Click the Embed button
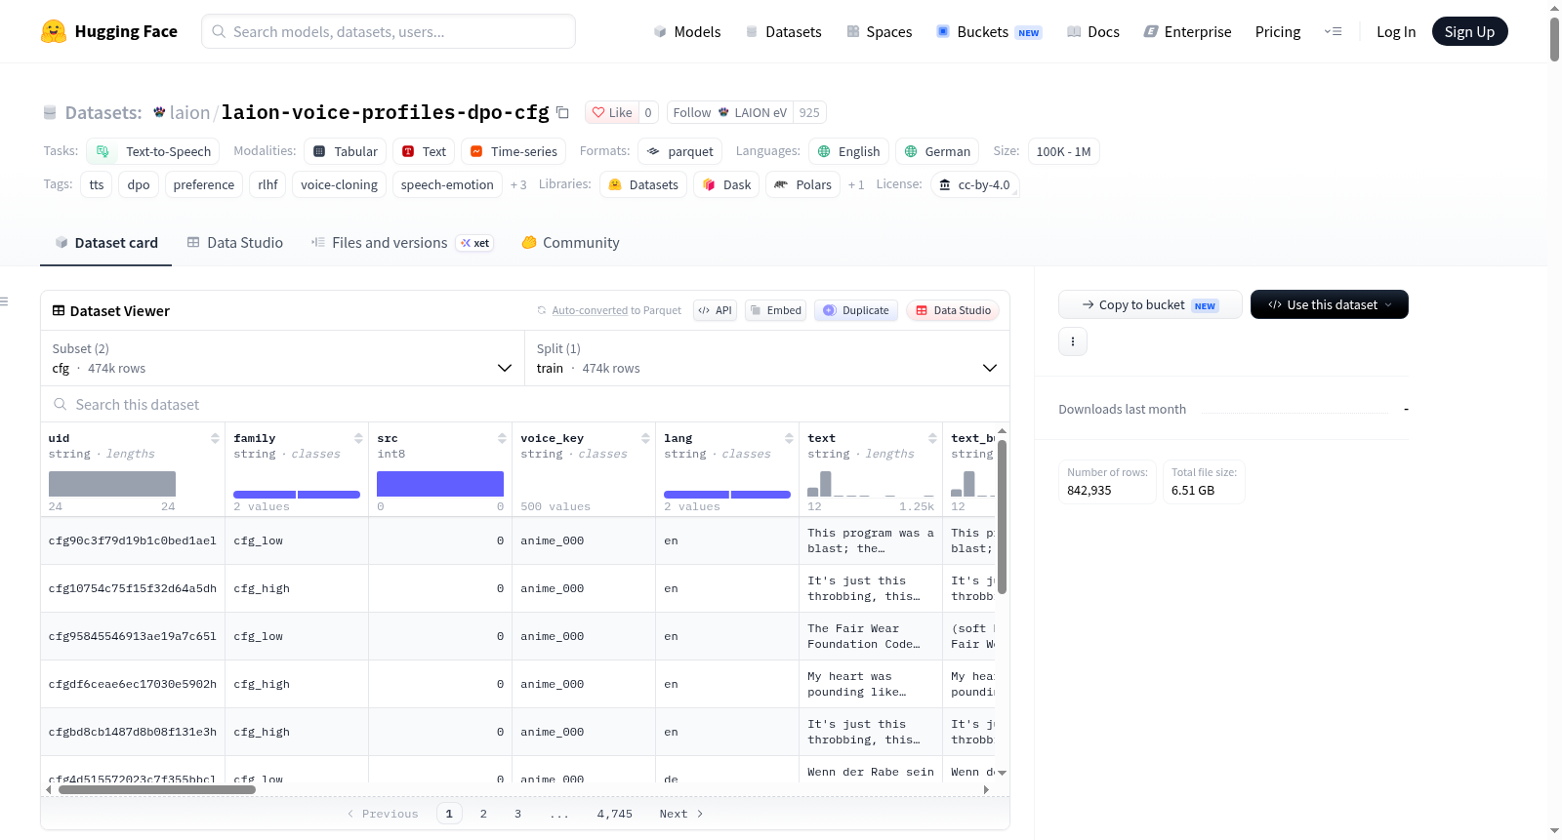The image size is (1562, 840). click(776, 310)
